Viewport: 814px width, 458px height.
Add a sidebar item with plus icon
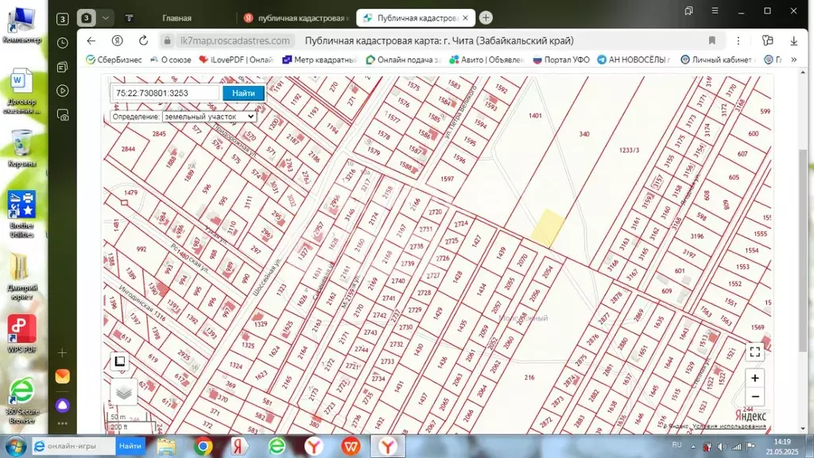[x=62, y=352]
